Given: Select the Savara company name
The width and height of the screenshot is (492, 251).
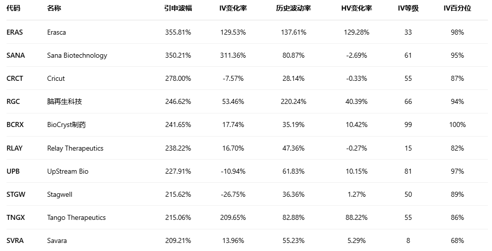Looking at the screenshot, I should [x=57, y=240].
